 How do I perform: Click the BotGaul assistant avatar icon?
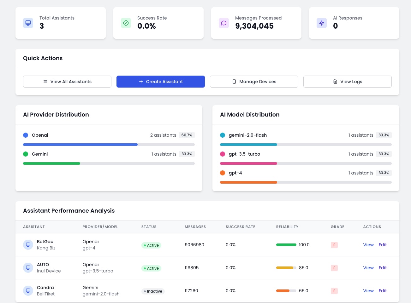point(28,244)
